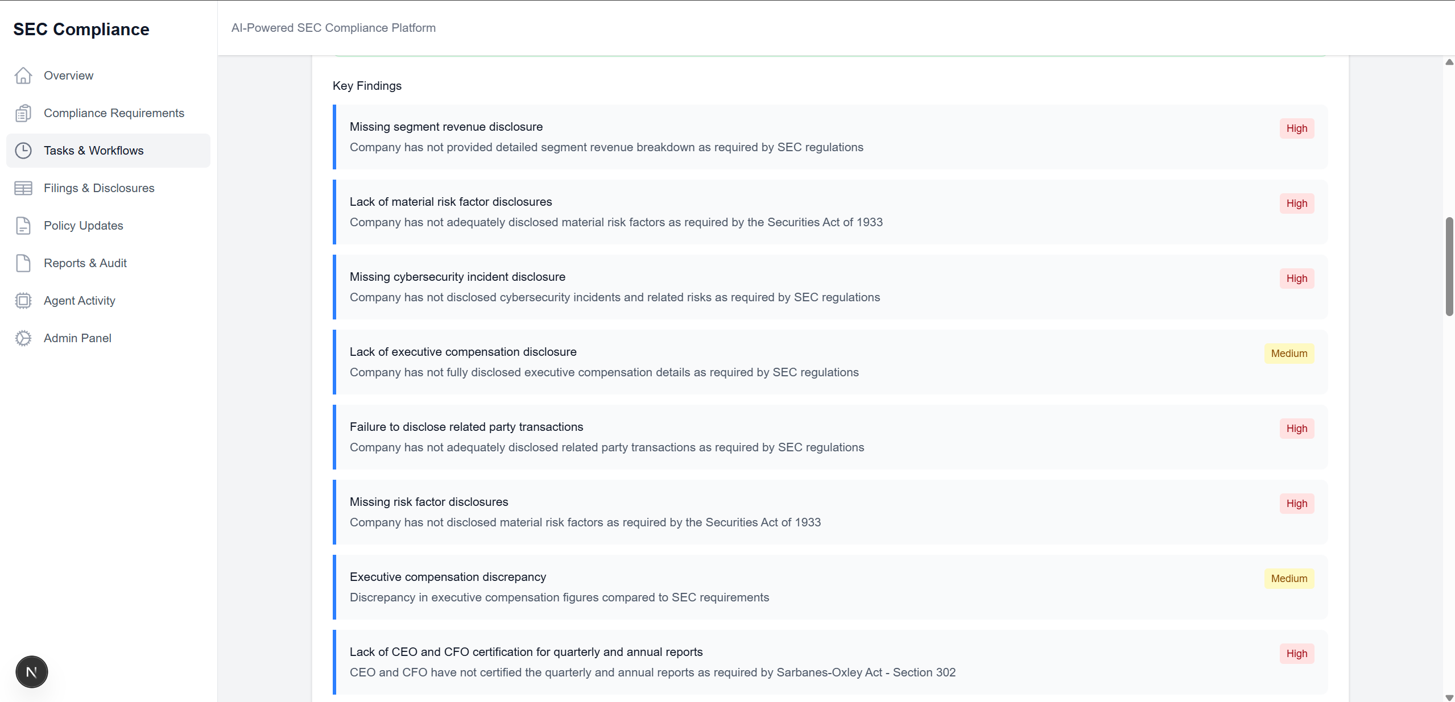The image size is (1455, 702).
Task: Open Failure to disclose related party transactions
Action: pos(466,427)
